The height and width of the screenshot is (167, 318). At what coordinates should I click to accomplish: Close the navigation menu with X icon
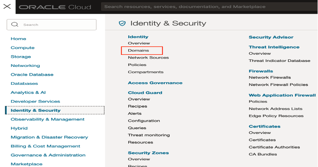pyautogui.click(x=7, y=7)
